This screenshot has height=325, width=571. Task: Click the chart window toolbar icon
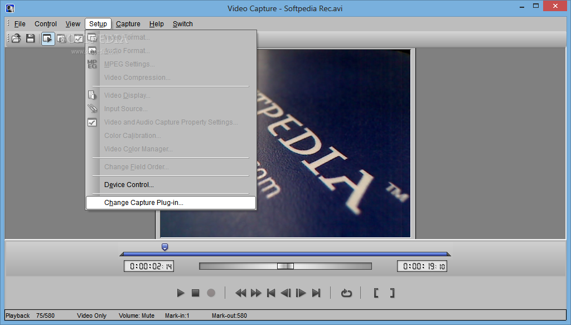click(x=78, y=39)
